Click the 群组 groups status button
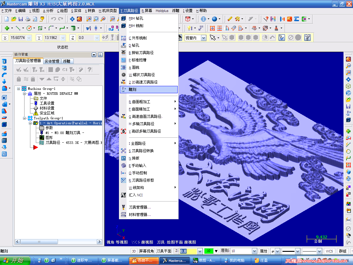353x265 pixels. click(342, 251)
